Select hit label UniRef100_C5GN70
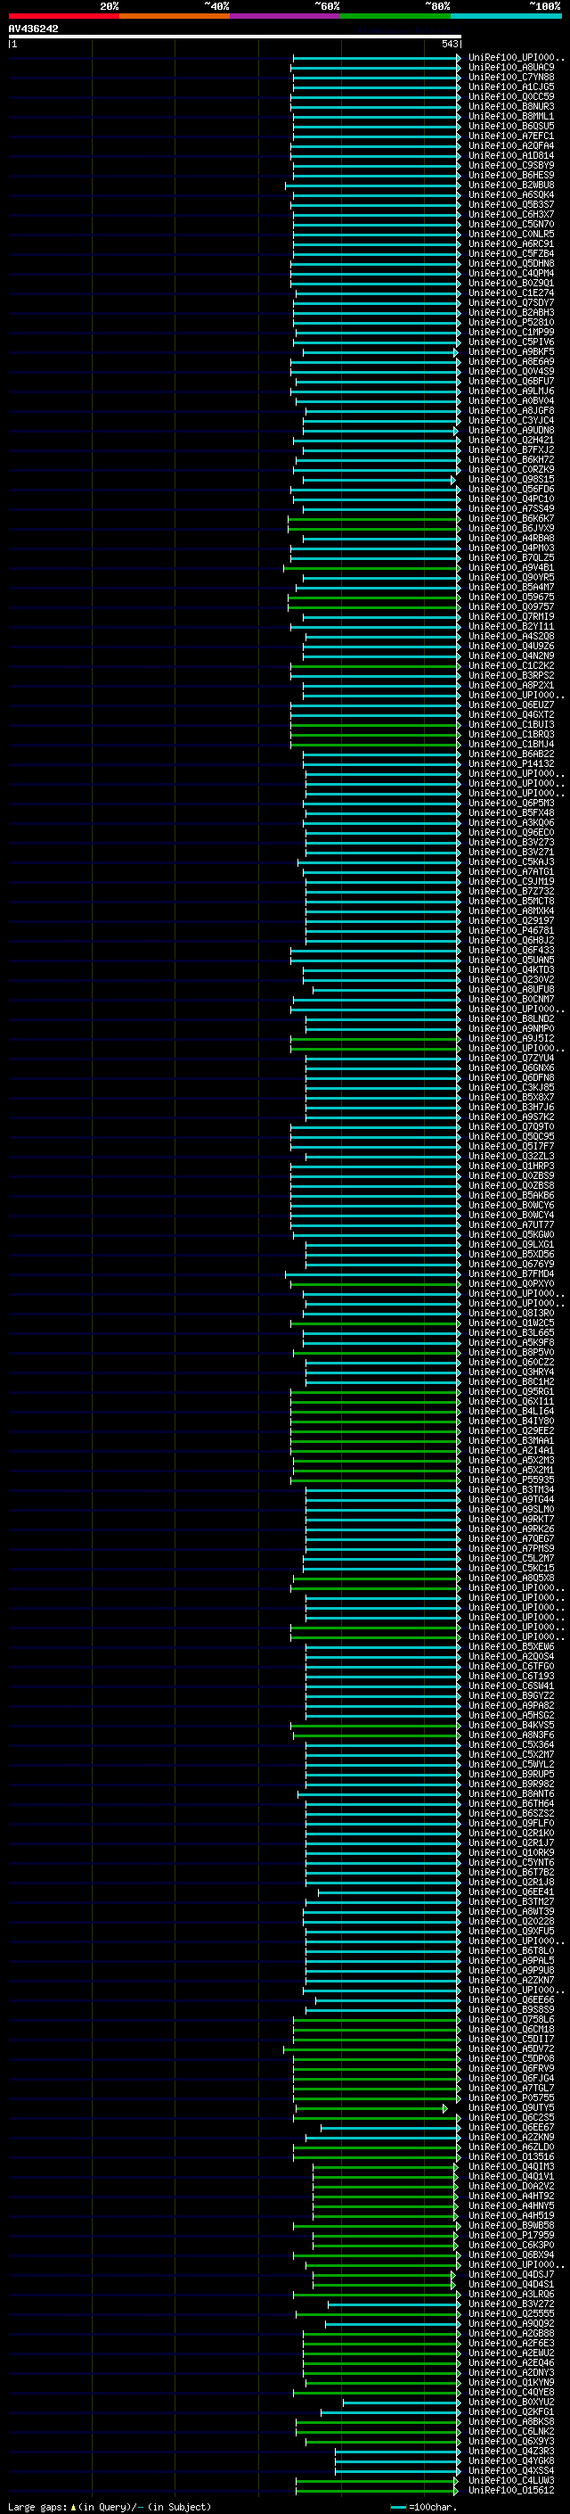 [511, 225]
